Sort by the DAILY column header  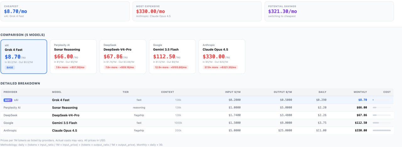click(x=322, y=92)
